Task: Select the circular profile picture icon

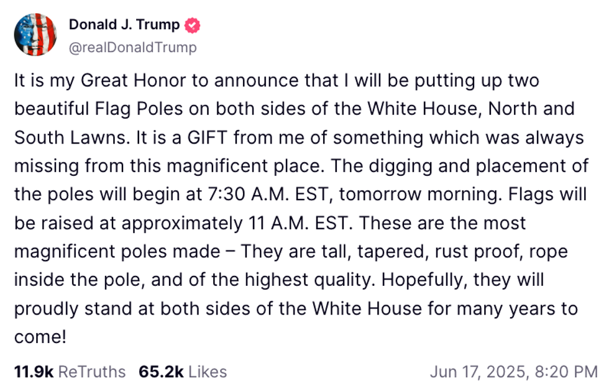Action: pos(37,34)
